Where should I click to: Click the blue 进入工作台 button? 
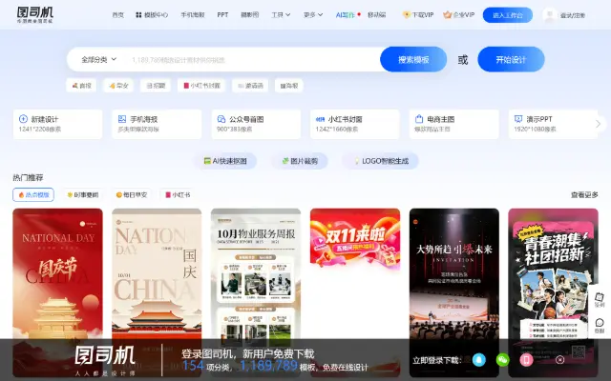507,15
